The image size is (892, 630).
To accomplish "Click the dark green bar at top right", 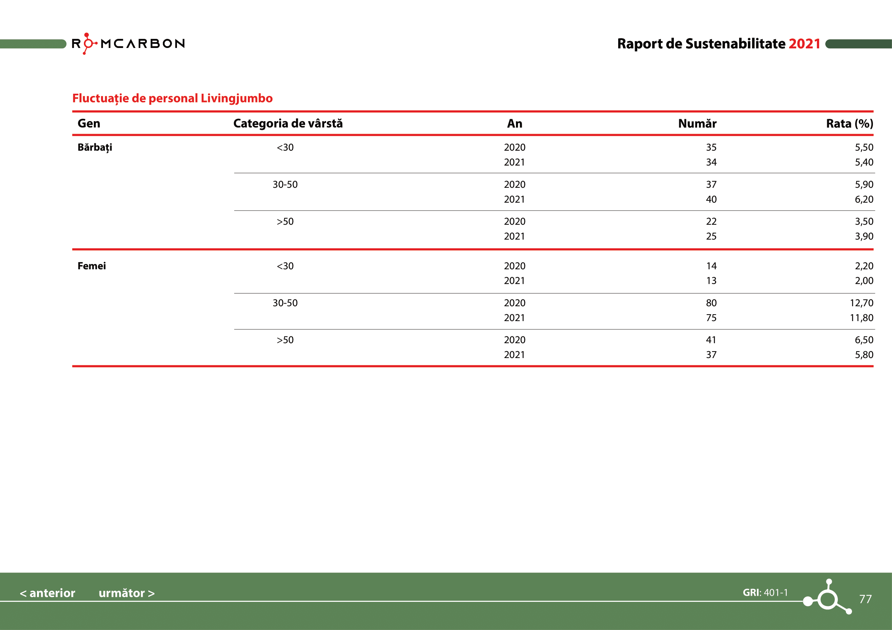I will click(x=858, y=44).
